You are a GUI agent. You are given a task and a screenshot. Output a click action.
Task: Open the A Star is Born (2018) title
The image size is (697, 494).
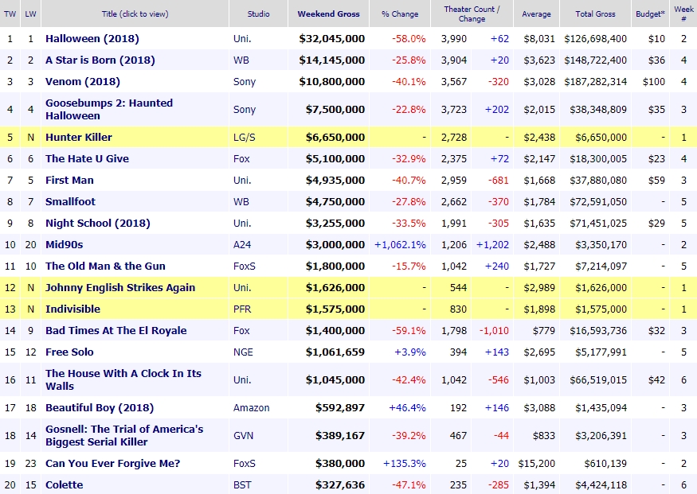point(100,60)
